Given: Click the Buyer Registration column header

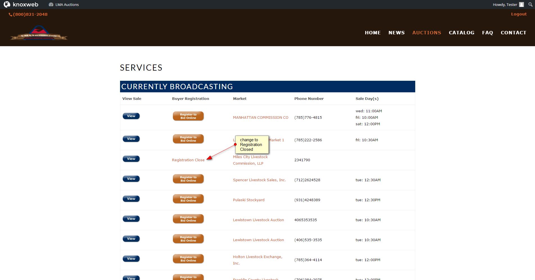Looking at the screenshot, I should (x=191, y=99).
